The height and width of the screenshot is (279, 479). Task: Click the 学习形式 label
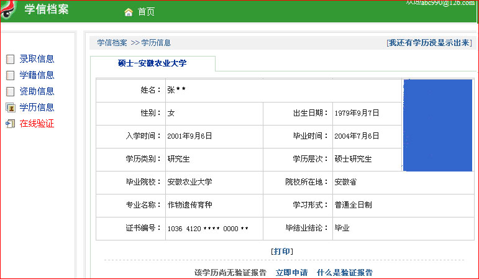coord(311,204)
